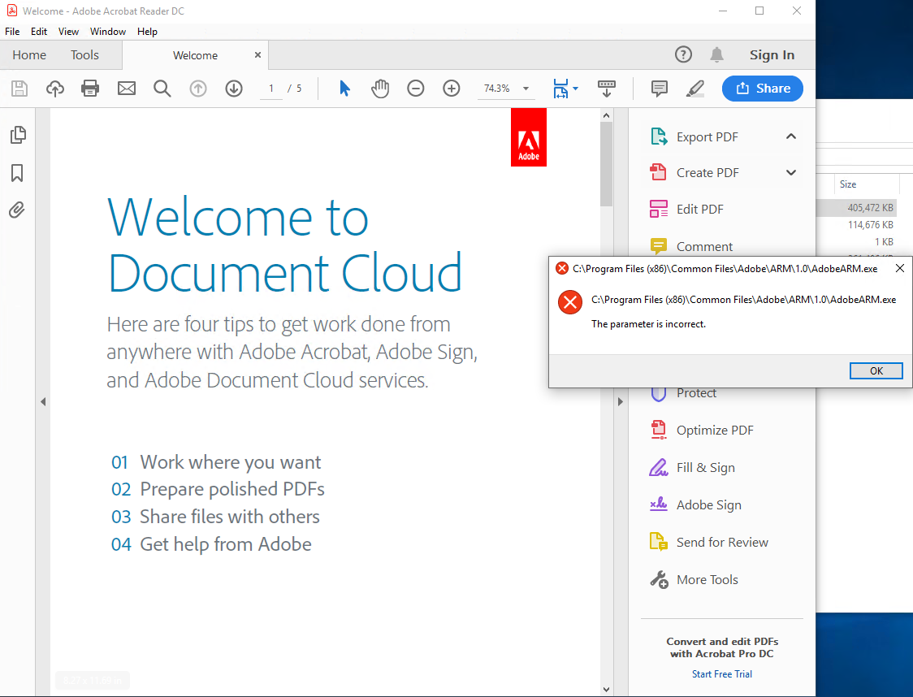Send file by email envelope icon

click(127, 89)
